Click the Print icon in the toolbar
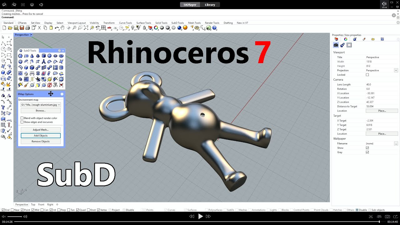Image resolution: width=400 pixels, height=225 pixels. [x=27, y=28]
